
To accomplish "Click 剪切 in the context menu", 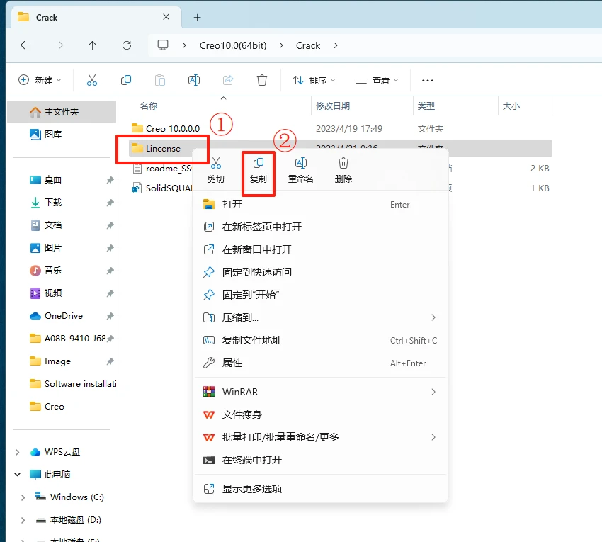I will coord(216,170).
